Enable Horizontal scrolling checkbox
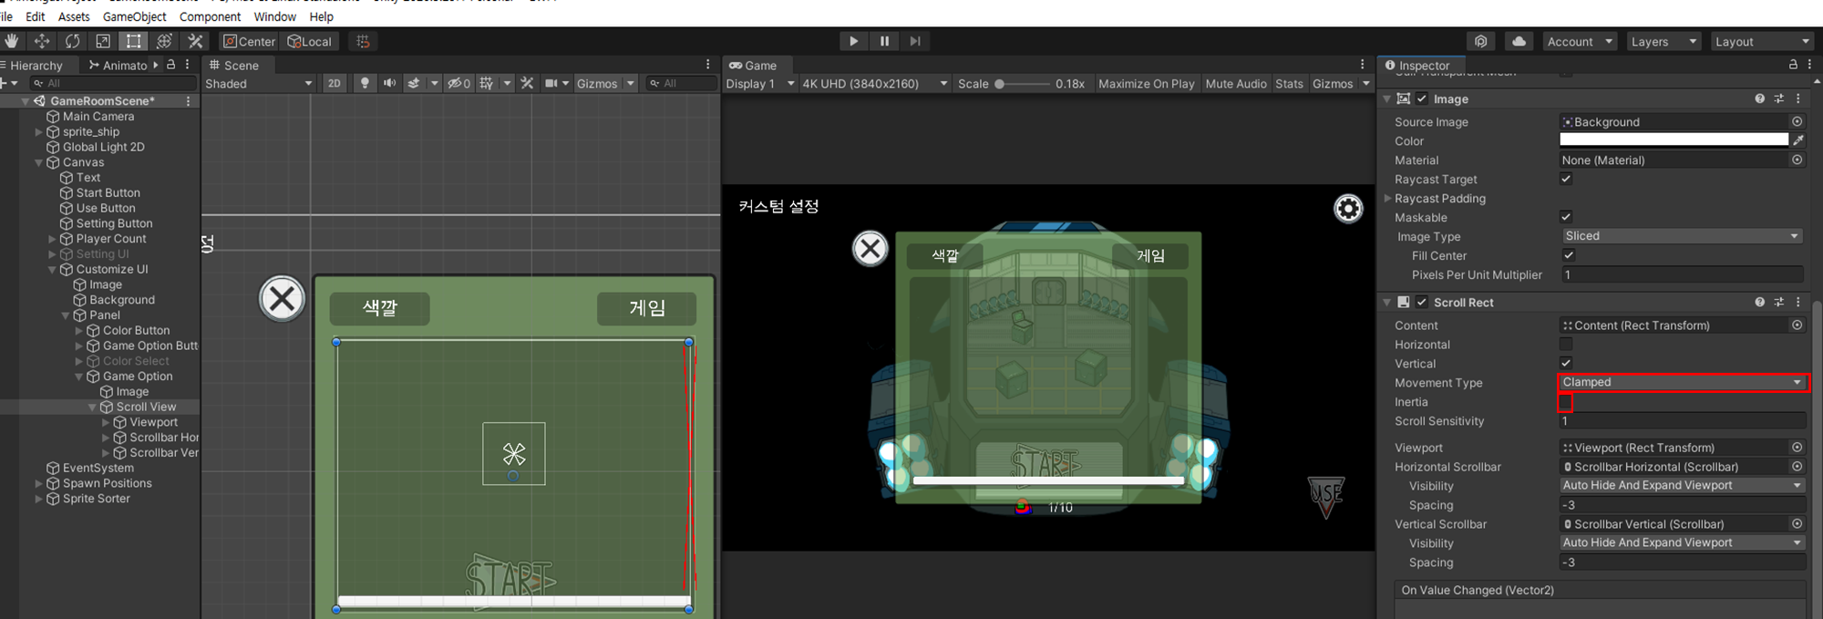Image resolution: width=1823 pixels, height=619 pixels. 1566,344
